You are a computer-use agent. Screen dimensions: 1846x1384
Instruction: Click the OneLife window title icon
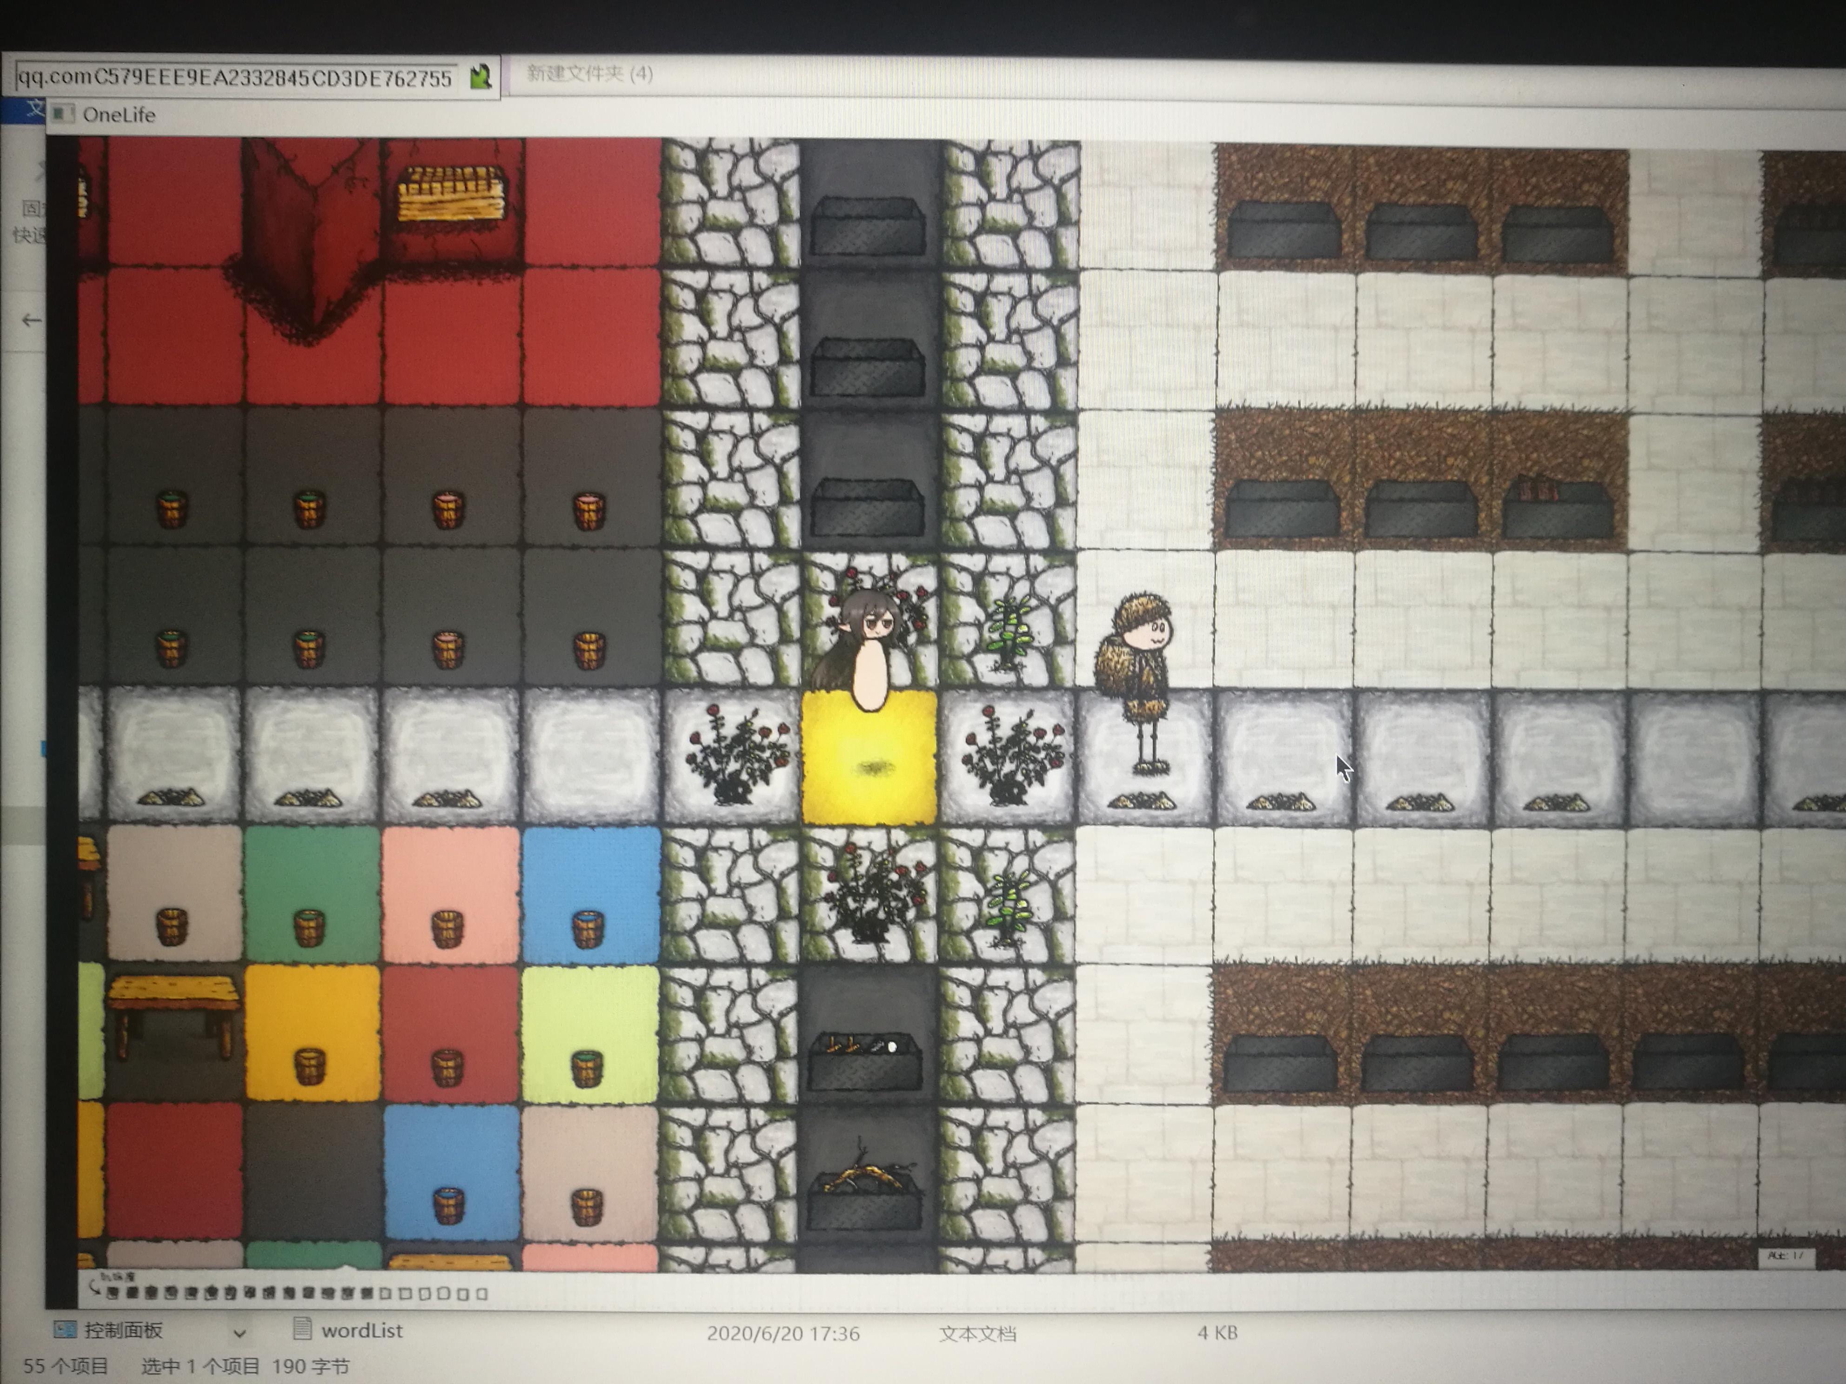(63, 113)
